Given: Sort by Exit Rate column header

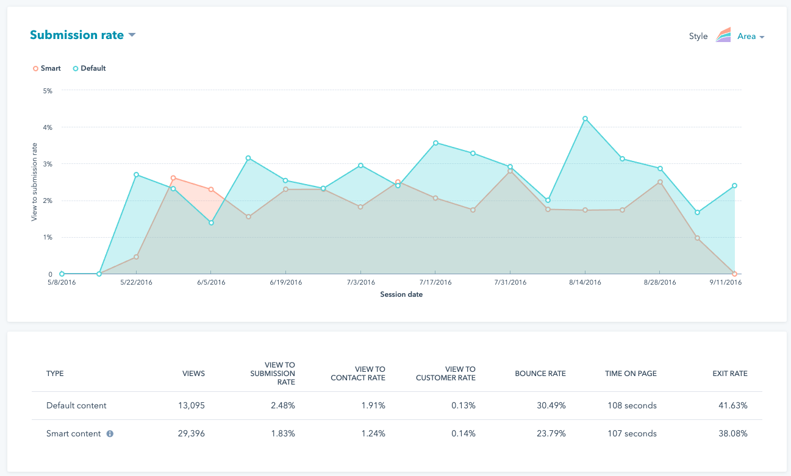Looking at the screenshot, I should click(730, 374).
